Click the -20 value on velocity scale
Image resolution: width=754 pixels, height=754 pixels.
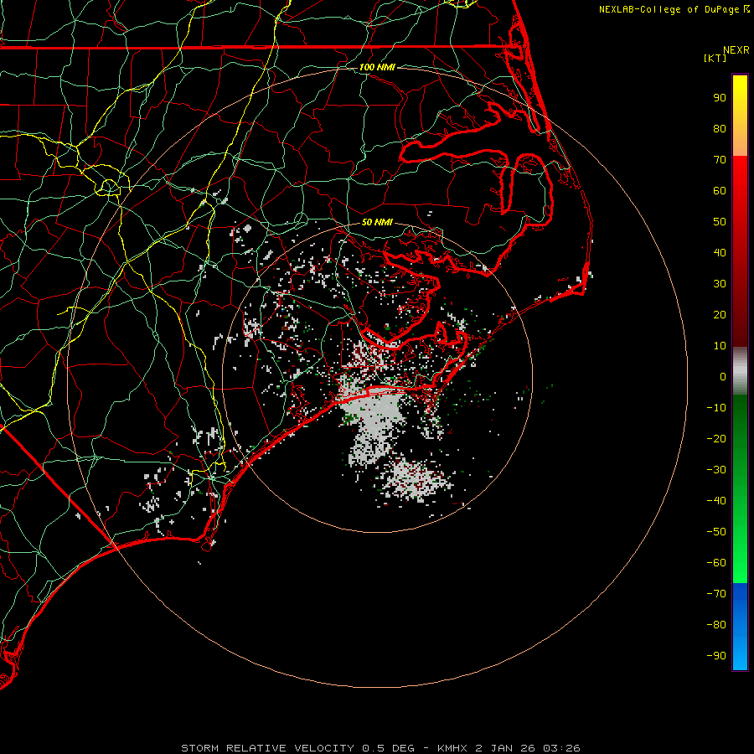tap(716, 439)
